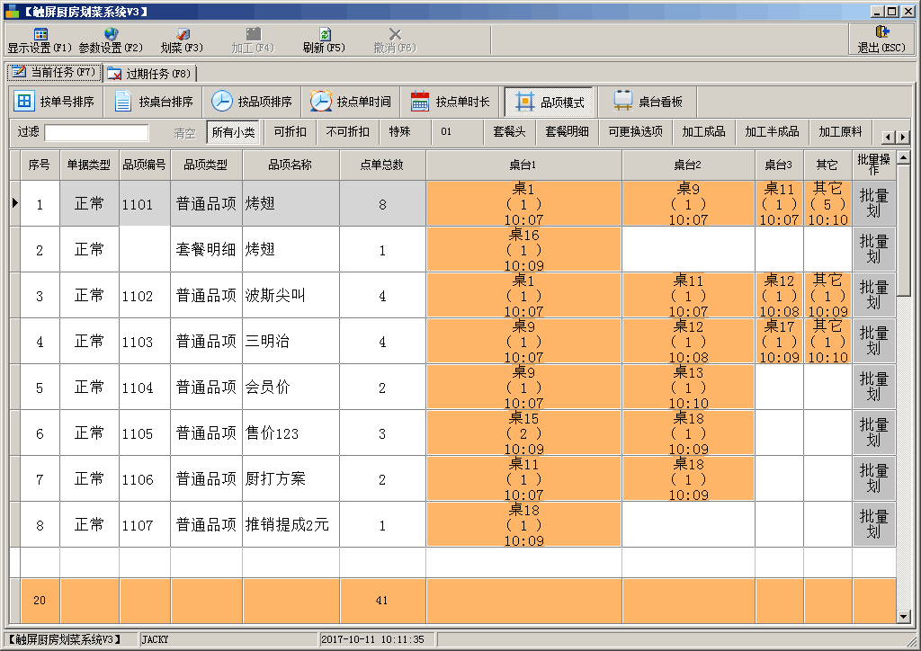Open the 桌台看板 table board view
This screenshot has height=651, width=921.
coord(648,102)
